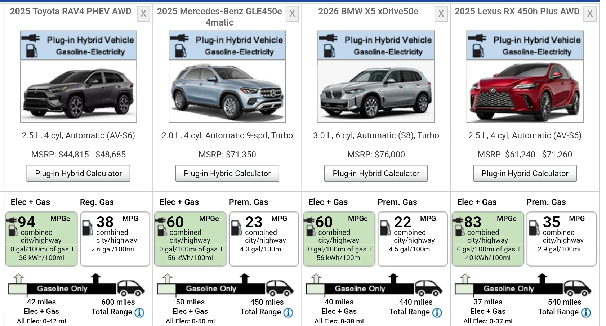Remove the Toyota RAV4 PHEV column

tap(143, 14)
